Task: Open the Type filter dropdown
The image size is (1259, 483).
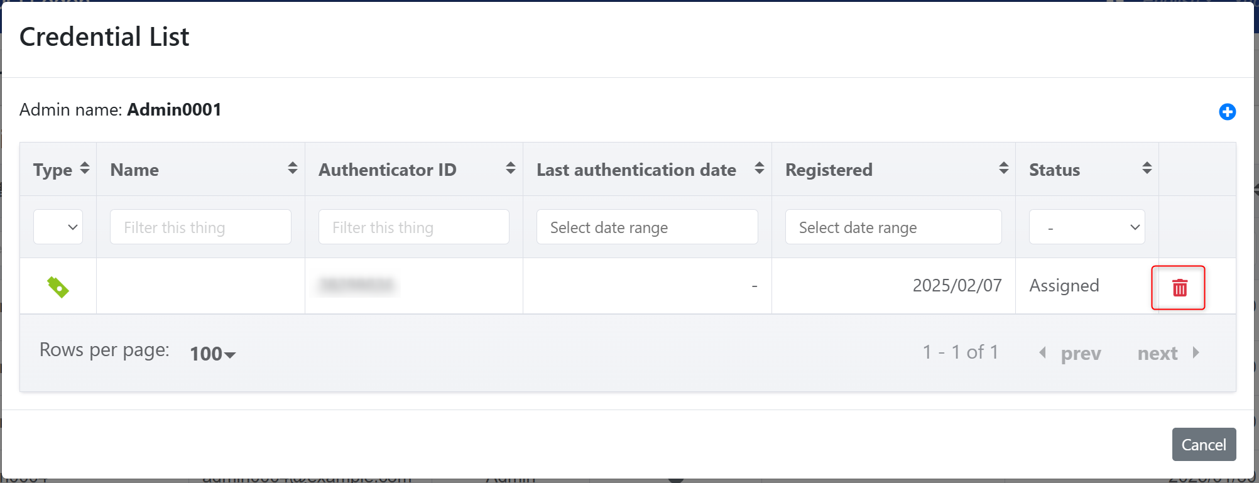Action: 58,227
